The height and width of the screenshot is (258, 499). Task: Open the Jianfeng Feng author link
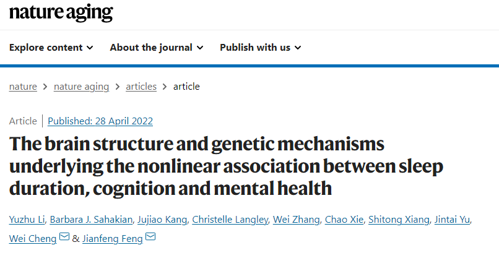pyautogui.click(x=113, y=239)
